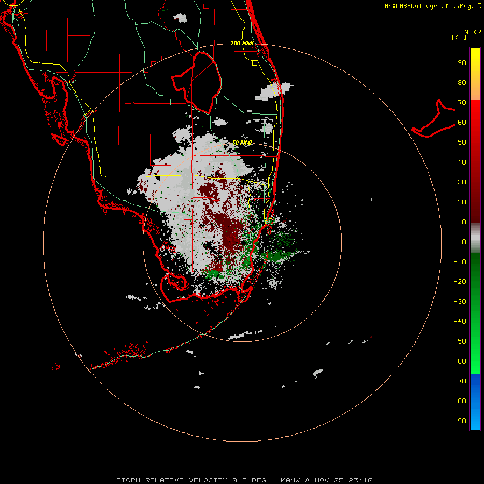Click the Storm Relative Velocity caption text

point(244,480)
